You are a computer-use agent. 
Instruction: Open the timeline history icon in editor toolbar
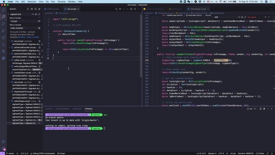pos(116,9)
